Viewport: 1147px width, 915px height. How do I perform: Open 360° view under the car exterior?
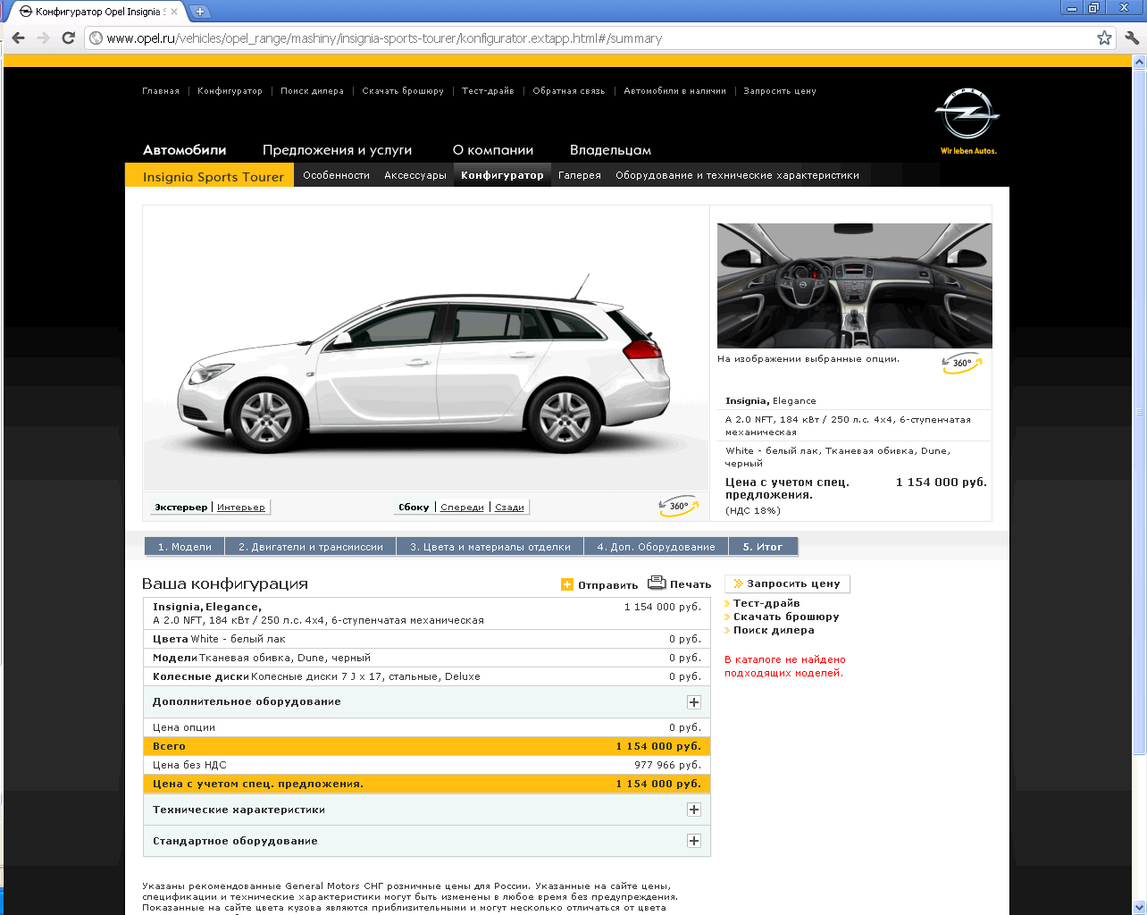[679, 506]
